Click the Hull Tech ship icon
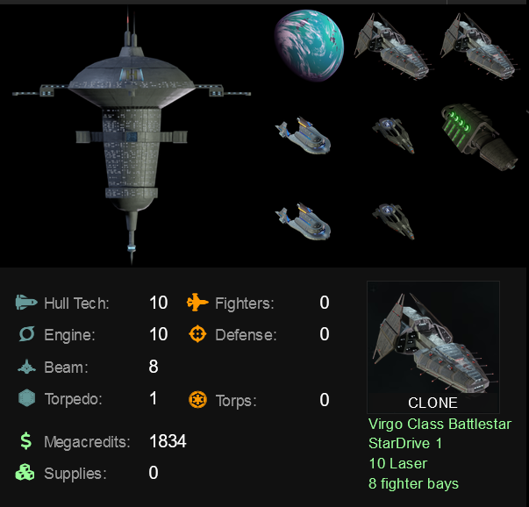The image size is (529, 507). [26, 303]
